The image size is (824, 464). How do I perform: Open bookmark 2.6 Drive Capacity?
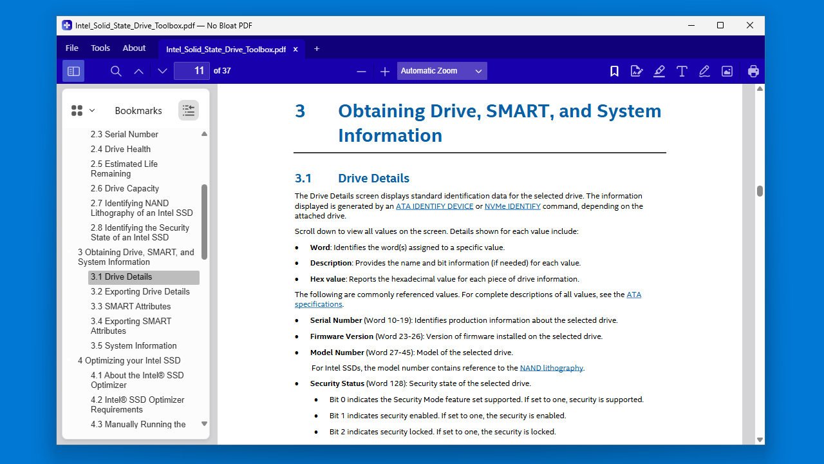pos(125,188)
